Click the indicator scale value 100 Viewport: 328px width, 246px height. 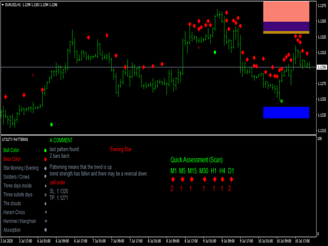coord(320,139)
